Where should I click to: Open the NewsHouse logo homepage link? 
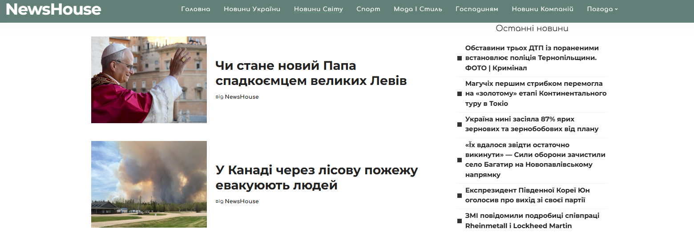[x=53, y=9]
